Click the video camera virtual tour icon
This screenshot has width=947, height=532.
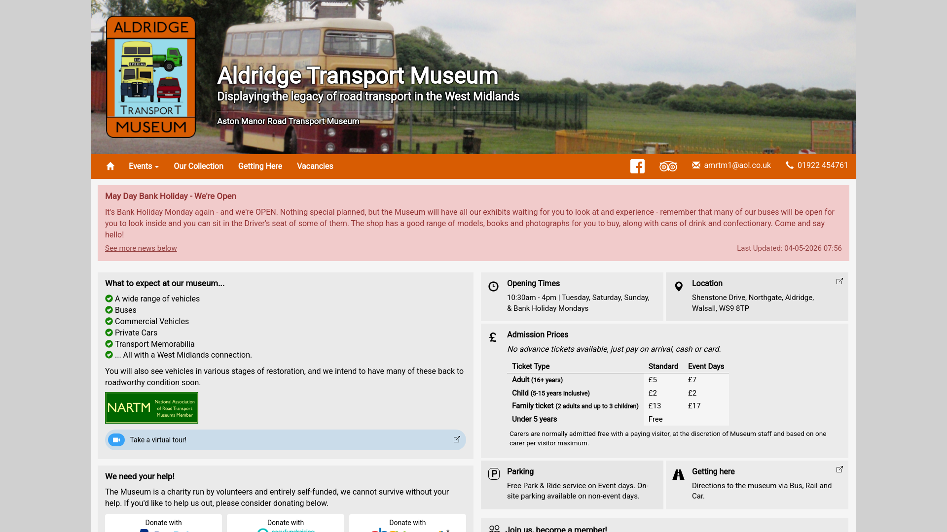click(x=116, y=440)
